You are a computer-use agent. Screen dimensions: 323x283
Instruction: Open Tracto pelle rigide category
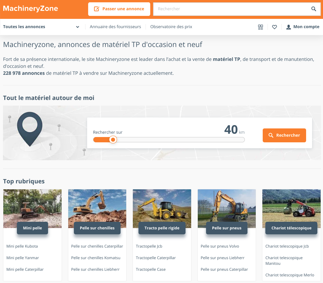coord(162,228)
